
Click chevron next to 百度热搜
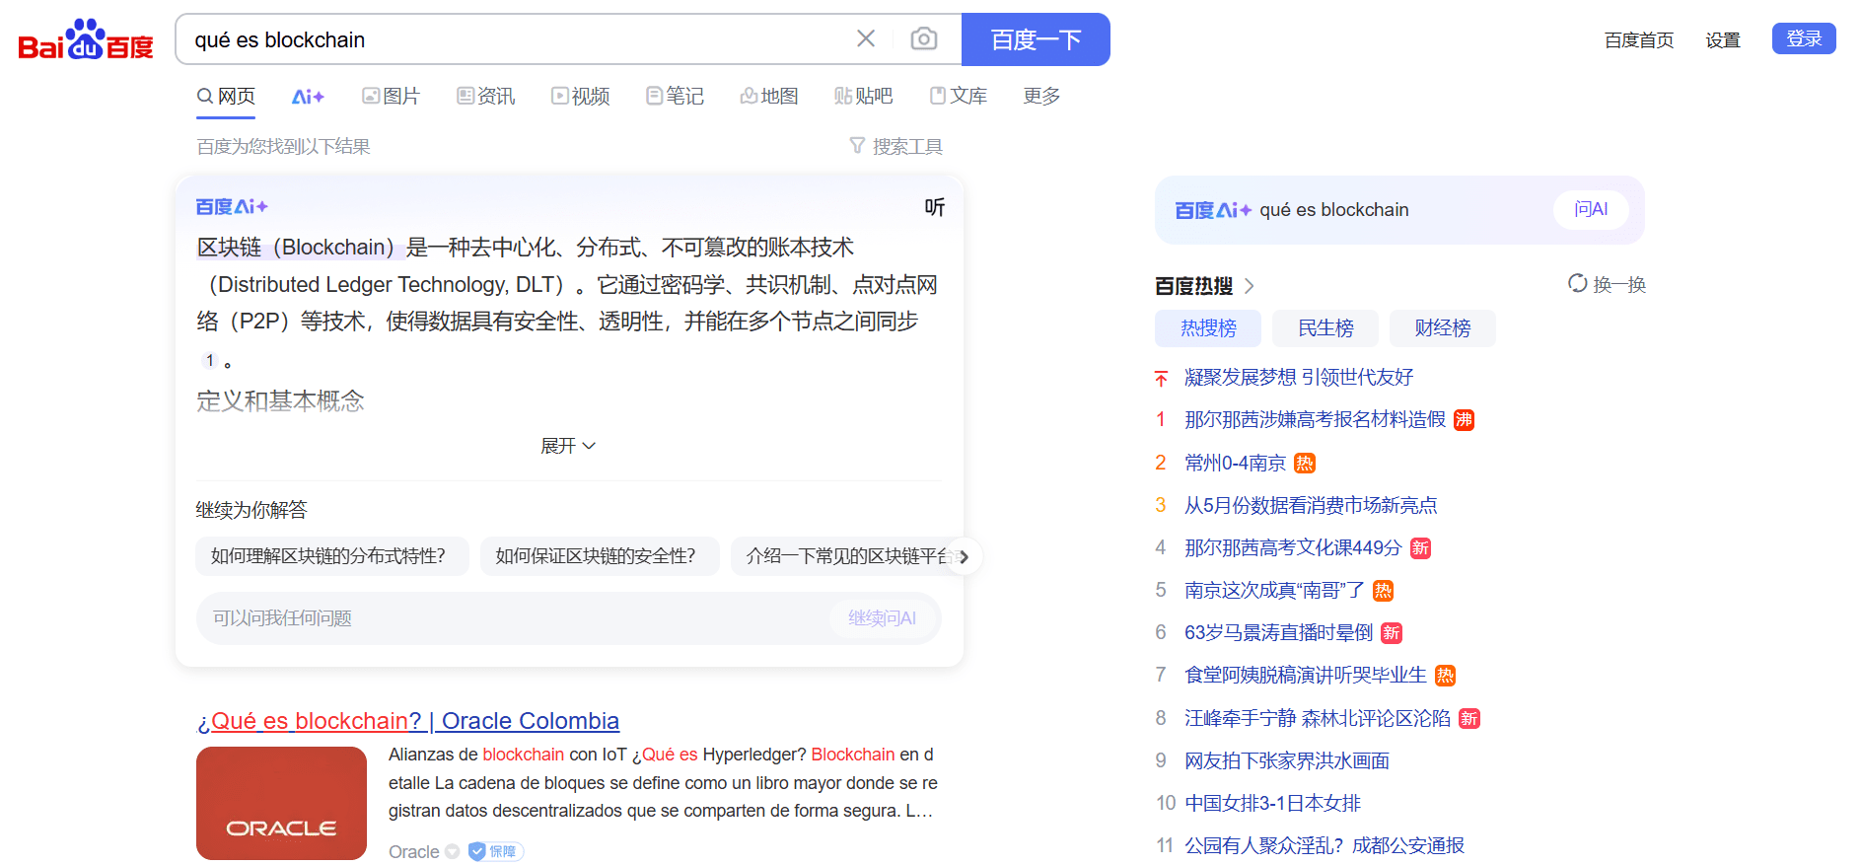(1250, 286)
